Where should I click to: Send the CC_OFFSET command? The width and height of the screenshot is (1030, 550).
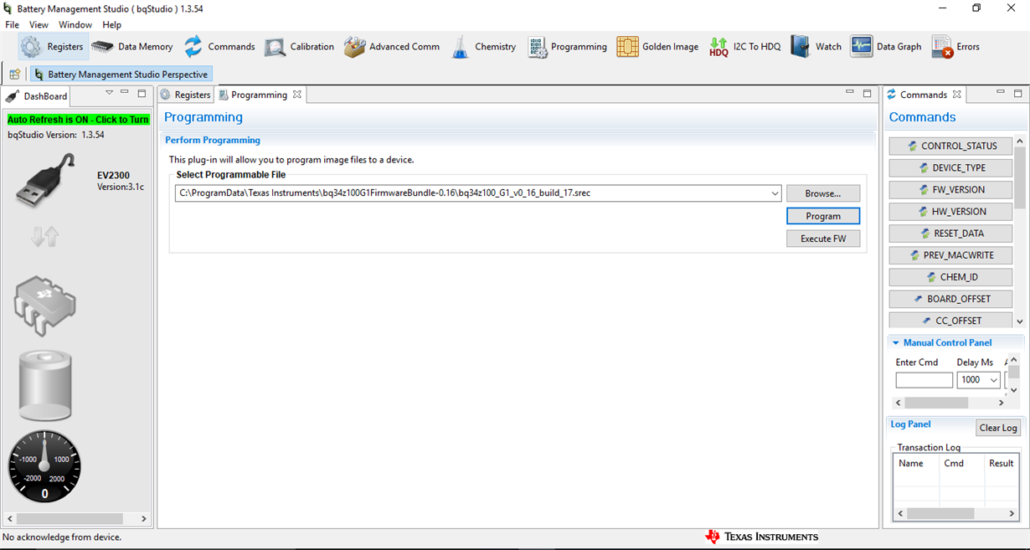(x=950, y=320)
